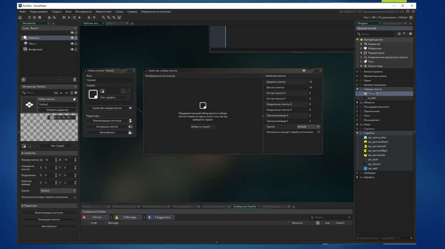Toggle visibility of the Background layer
The height and width of the screenshot is (249, 445).
72,49
